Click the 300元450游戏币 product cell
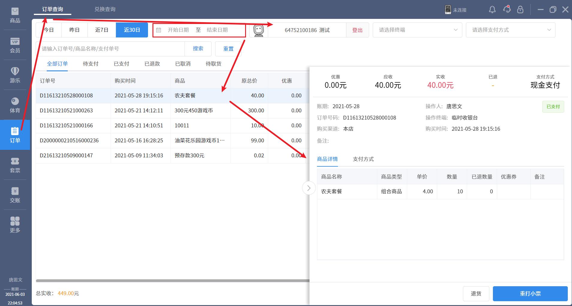 click(200, 111)
